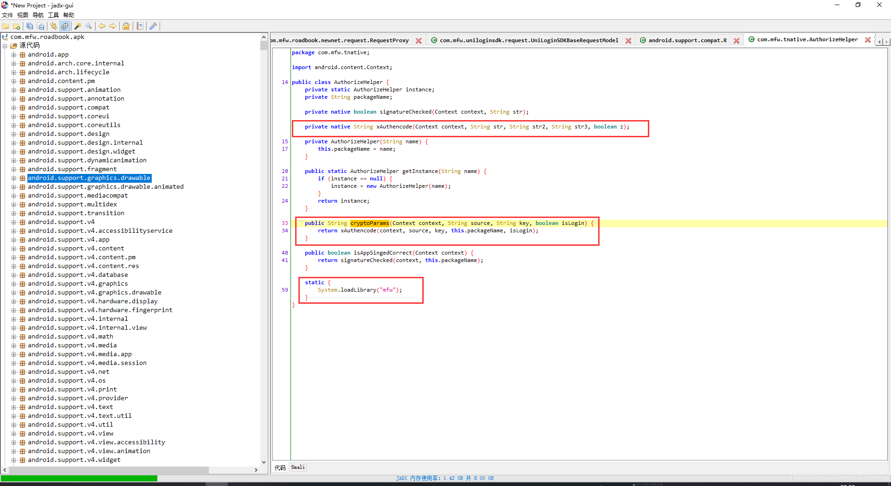Click the android.support.v4.os package icon
The width and height of the screenshot is (891, 486).
22,381
